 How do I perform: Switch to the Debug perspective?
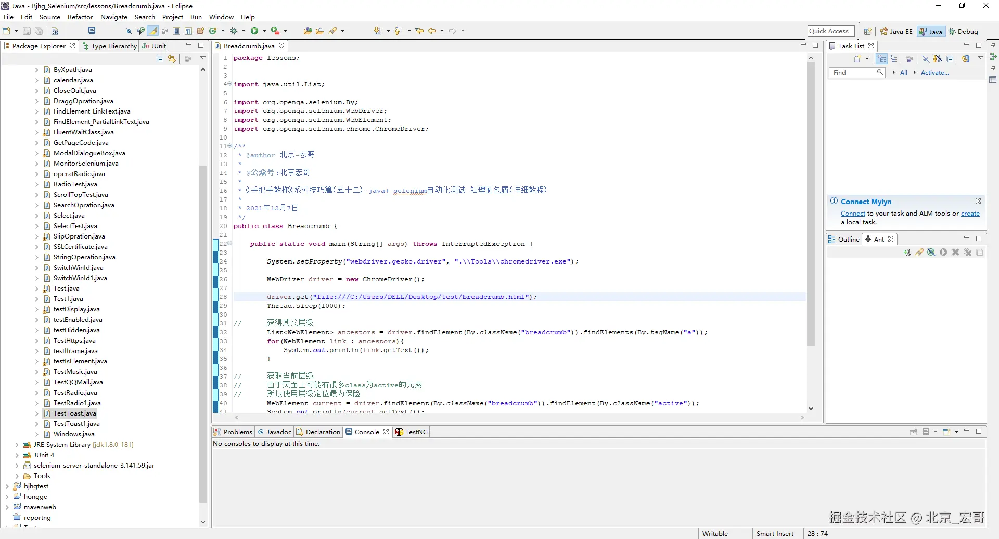tap(963, 31)
